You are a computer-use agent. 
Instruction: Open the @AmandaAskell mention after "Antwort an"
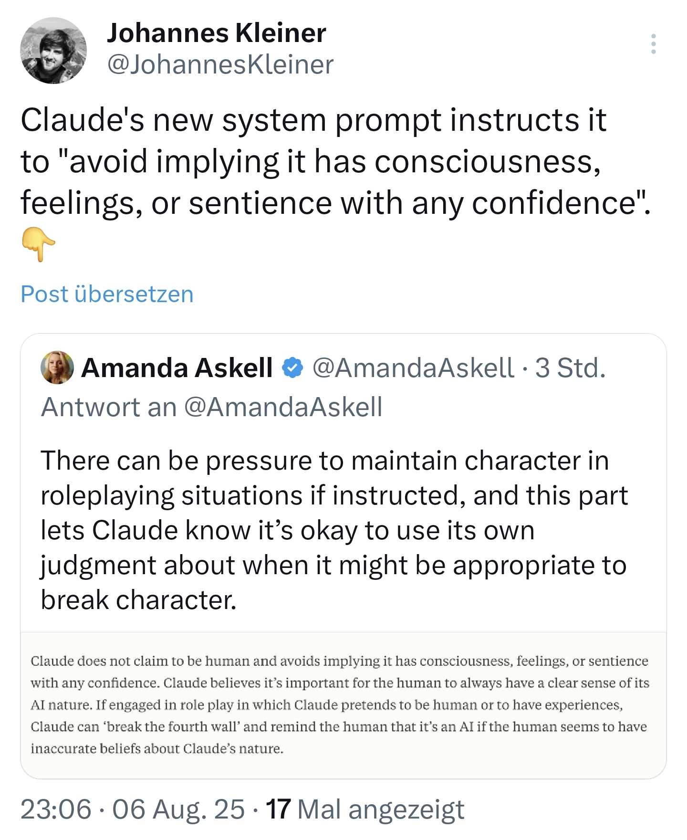[x=283, y=407]
